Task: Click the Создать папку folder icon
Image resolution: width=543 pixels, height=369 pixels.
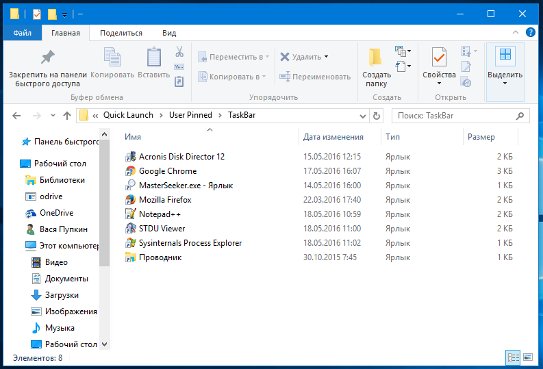Action: 375,58
